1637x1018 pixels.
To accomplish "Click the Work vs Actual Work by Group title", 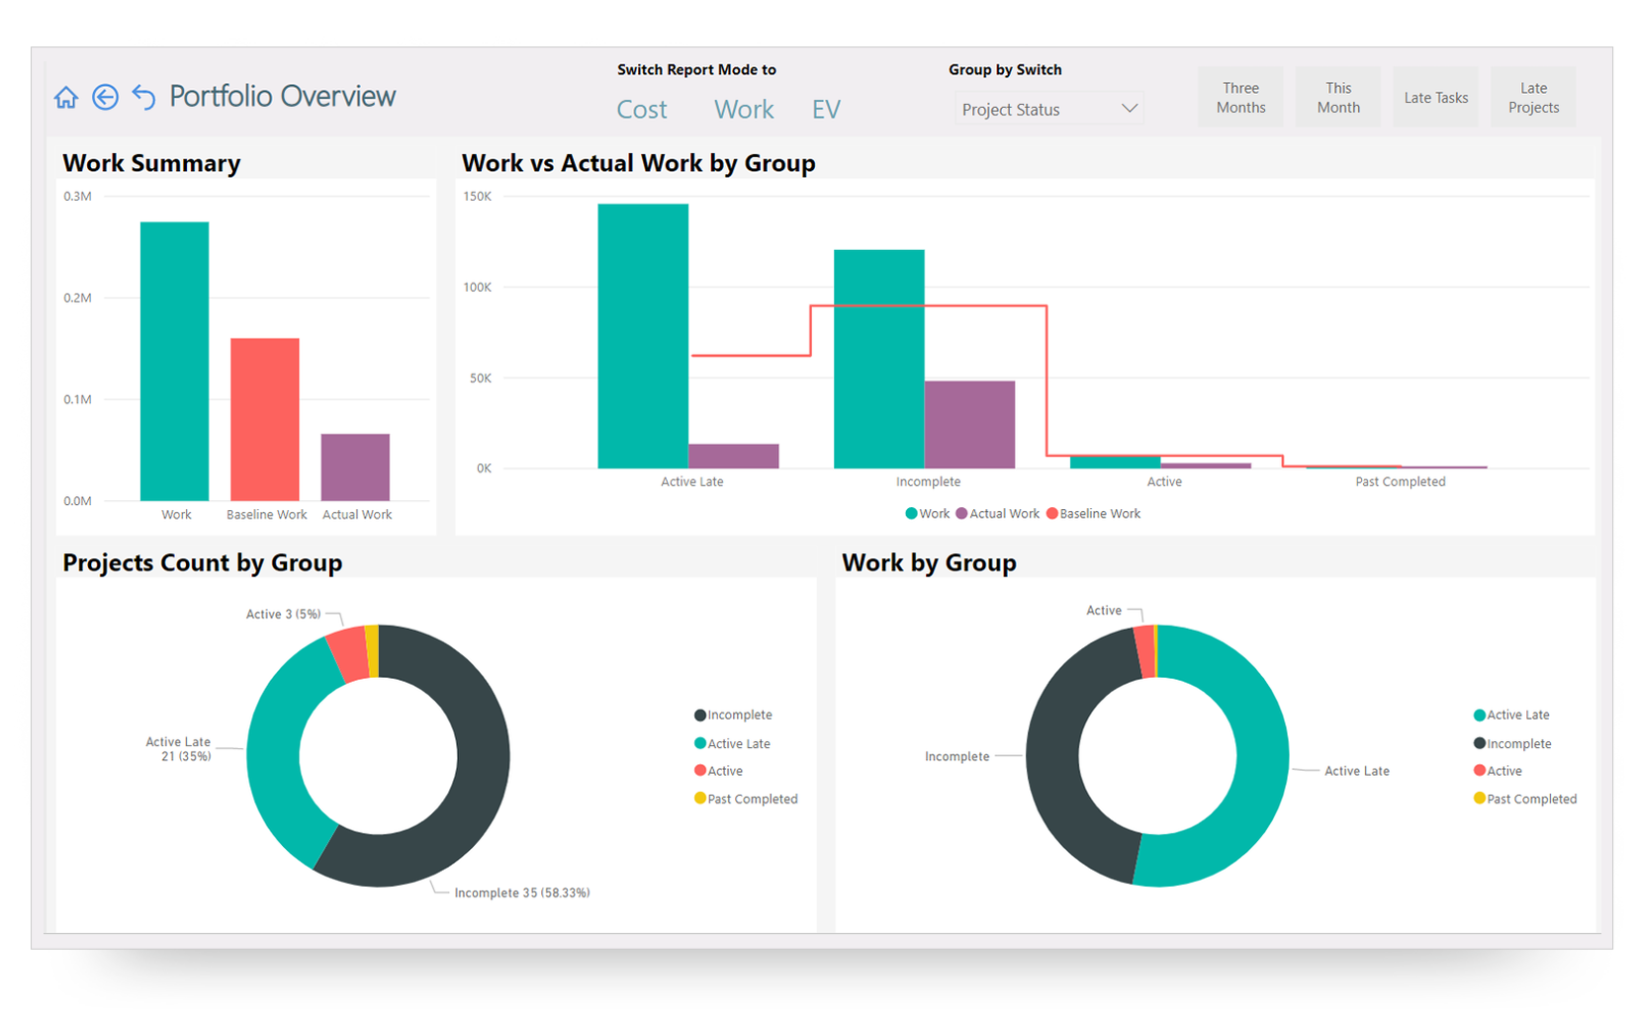I will [x=639, y=163].
